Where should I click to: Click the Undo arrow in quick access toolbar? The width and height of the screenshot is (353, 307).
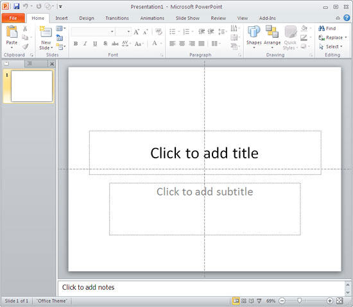(26, 6)
